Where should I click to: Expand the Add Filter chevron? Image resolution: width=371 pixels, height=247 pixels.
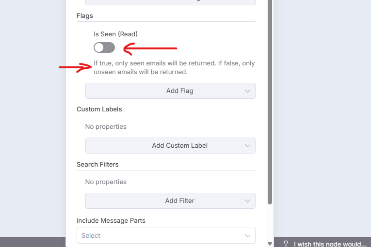pos(248,201)
